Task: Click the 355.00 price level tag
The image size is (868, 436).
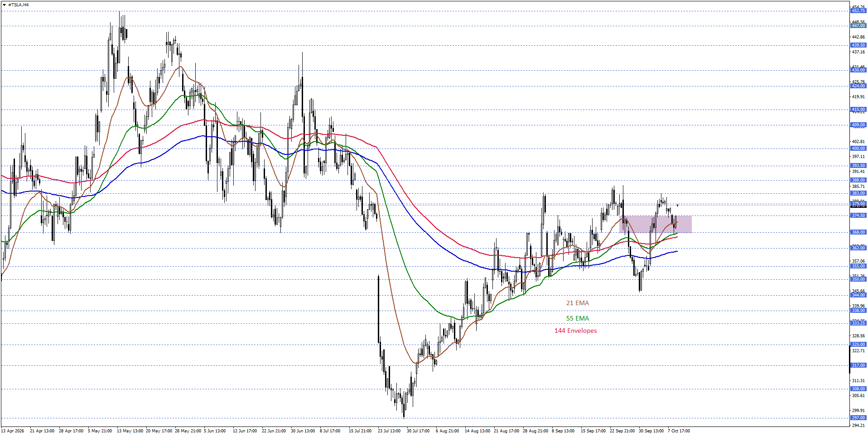Action: click(858, 266)
